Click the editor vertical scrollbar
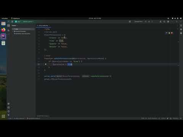The height and width of the screenshot is (137, 183). tap(178, 71)
